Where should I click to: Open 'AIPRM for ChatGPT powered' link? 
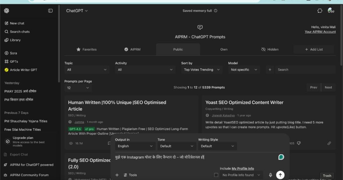(x=29, y=165)
